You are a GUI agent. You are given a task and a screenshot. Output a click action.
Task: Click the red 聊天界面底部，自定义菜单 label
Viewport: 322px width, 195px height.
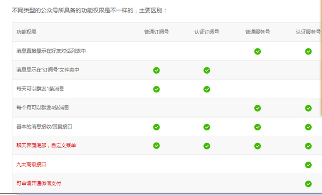(46, 145)
